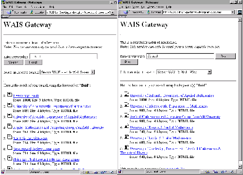Image resolution: width=243 pixels, height=175 pixels.
Task: Open Bookmarks icon in left Netscape window
Action: (x=9, y=12)
